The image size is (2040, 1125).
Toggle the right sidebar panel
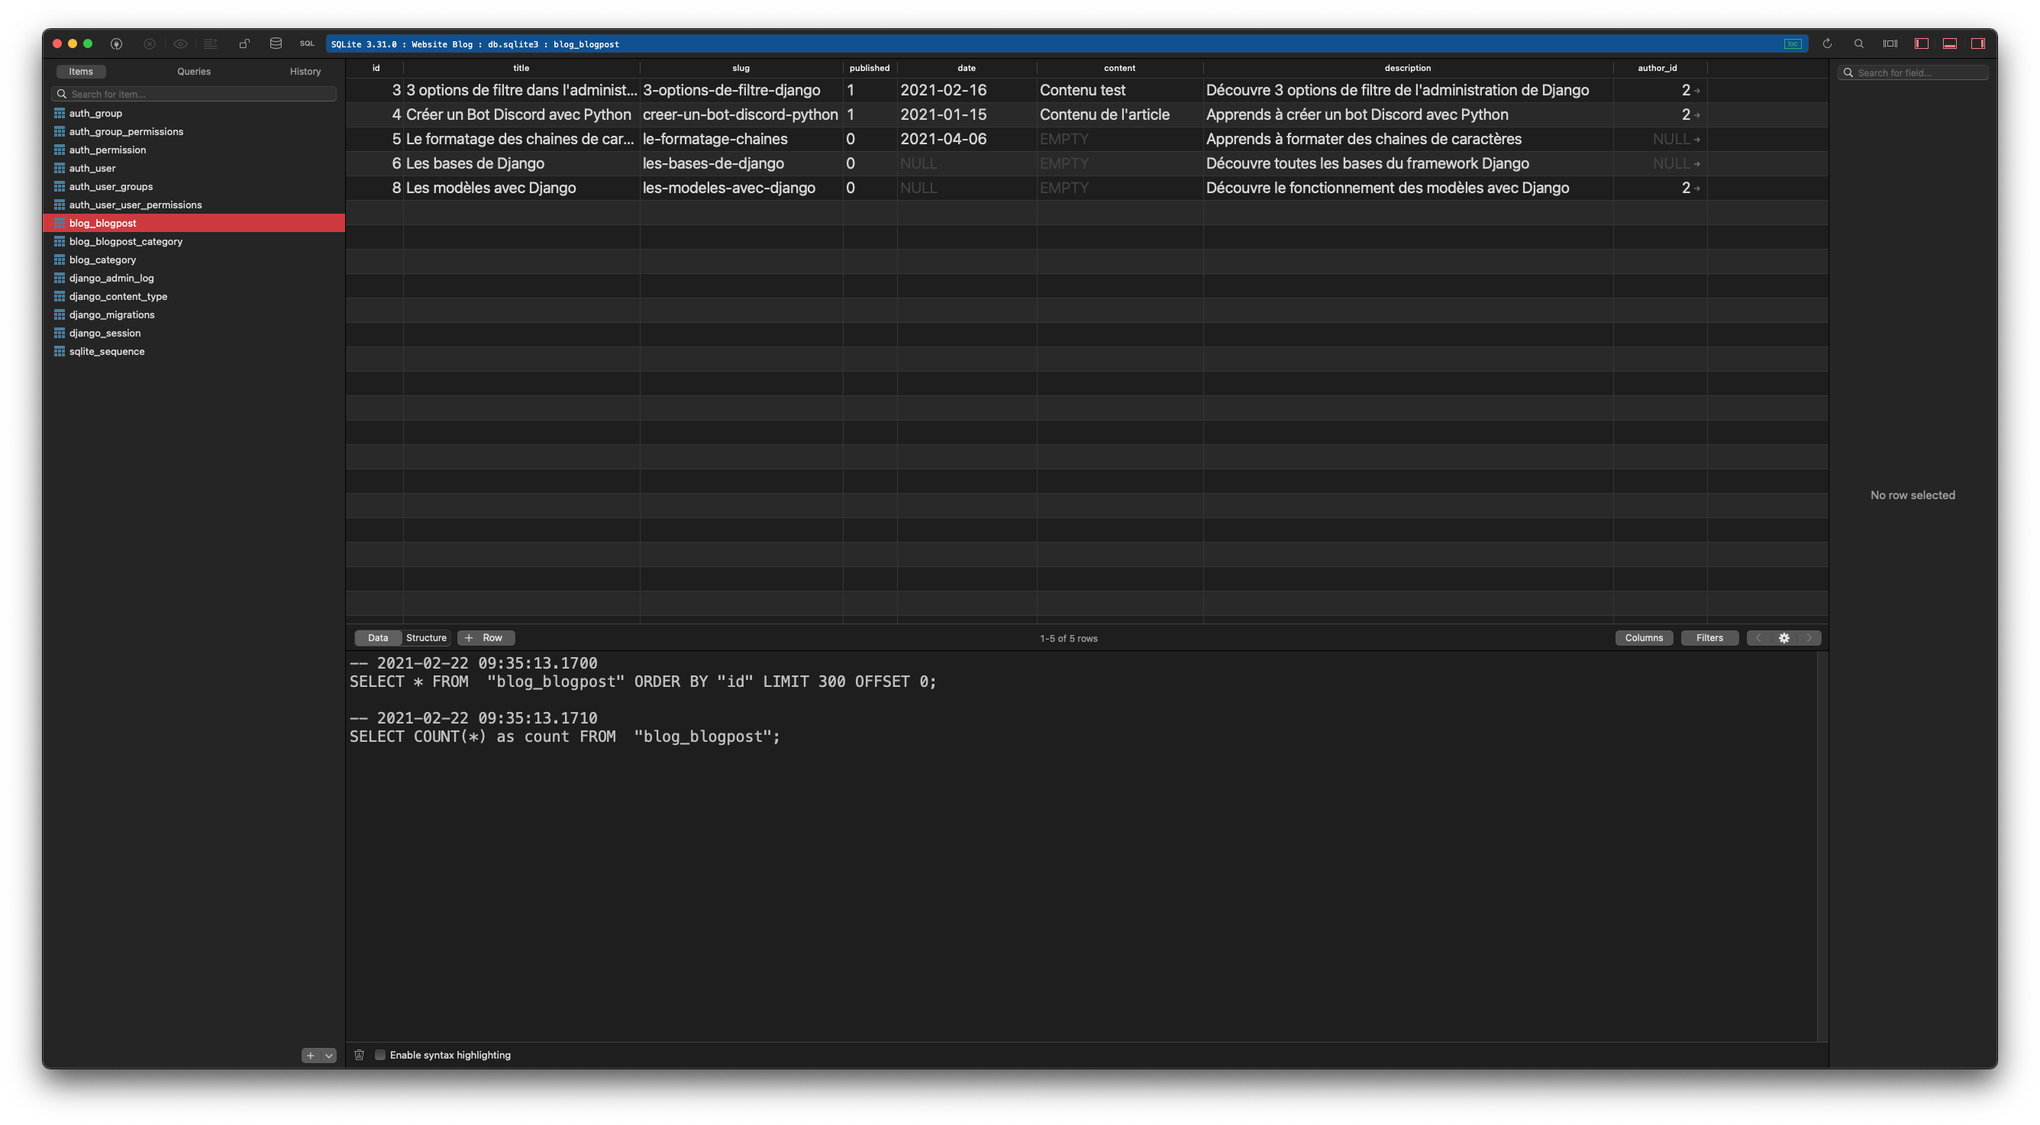[x=1977, y=44]
